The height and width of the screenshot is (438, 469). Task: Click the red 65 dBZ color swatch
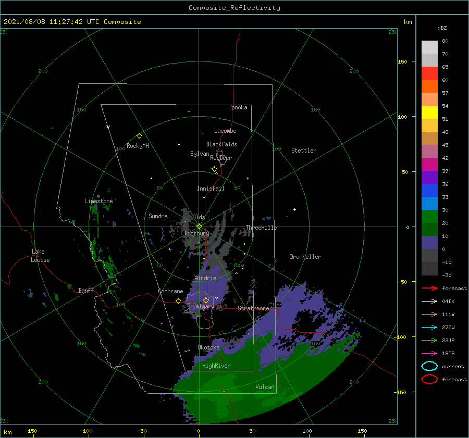click(429, 73)
